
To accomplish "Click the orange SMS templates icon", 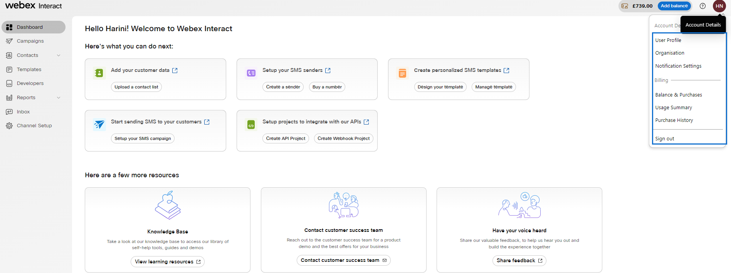I will click(x=402, y=73).
